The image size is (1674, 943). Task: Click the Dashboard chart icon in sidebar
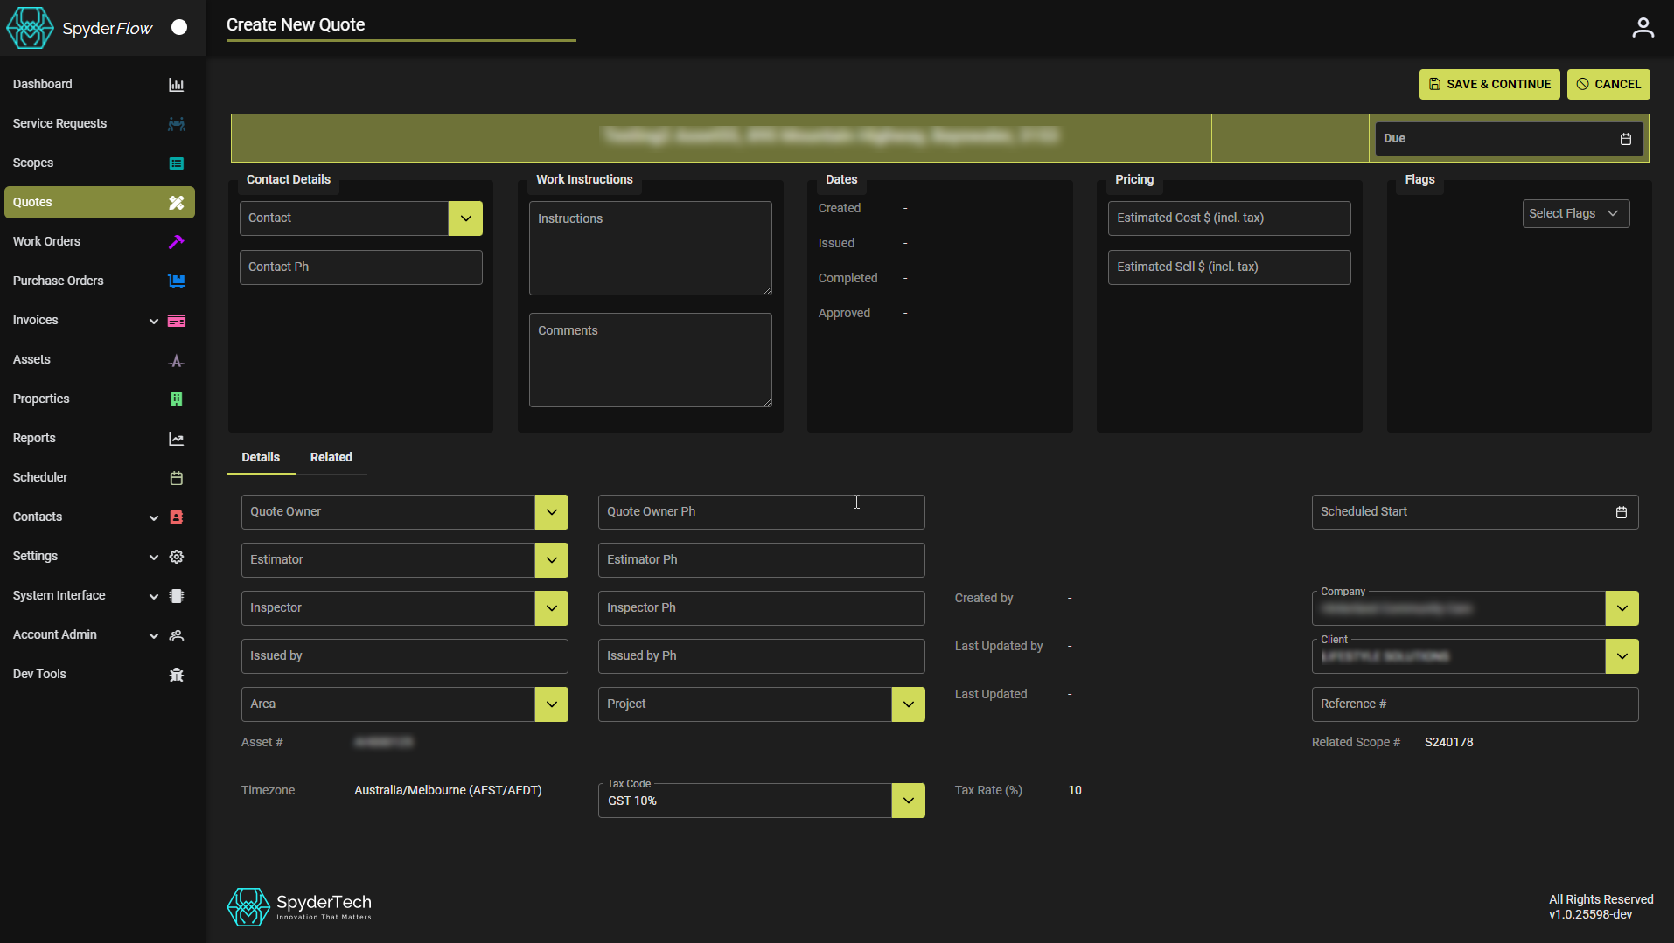176,85
